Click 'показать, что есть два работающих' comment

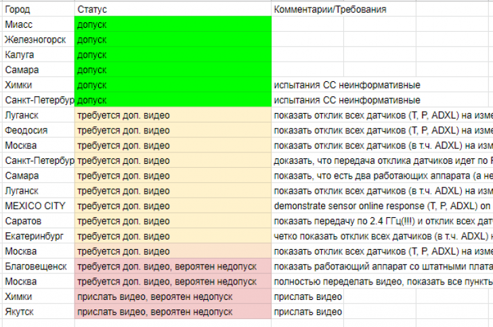click(383, 175)
